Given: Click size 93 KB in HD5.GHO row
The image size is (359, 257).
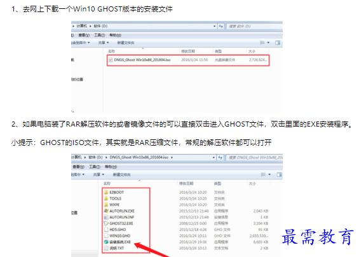Looking at the screenshot, I should click(263, 230).
